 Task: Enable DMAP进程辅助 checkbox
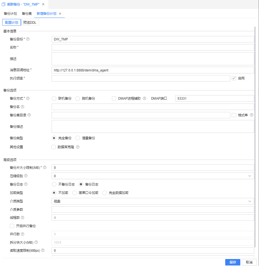114,99
